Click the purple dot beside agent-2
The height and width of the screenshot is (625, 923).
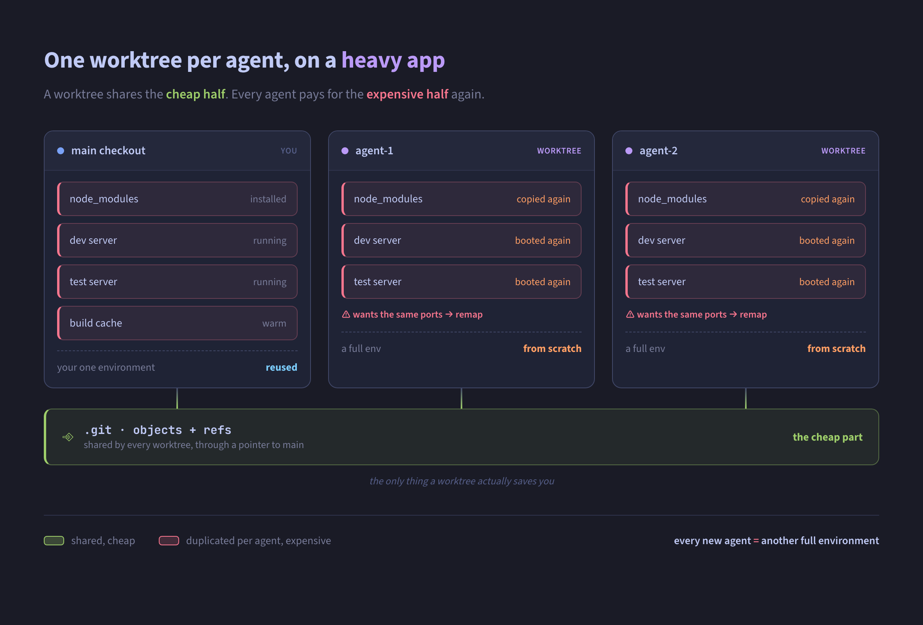[x=629, y=151]
